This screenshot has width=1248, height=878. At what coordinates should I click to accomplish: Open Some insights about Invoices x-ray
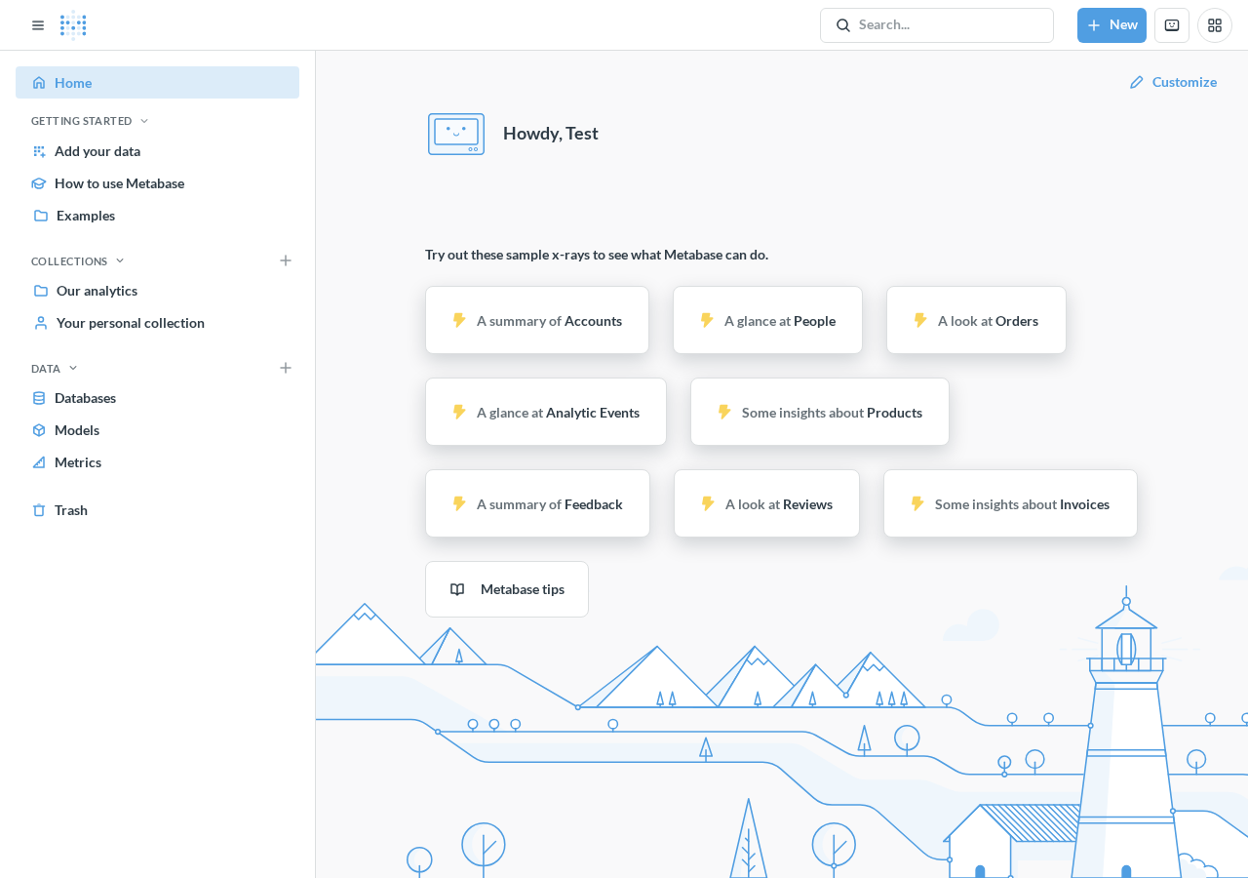pyautogui.click(x=1010, y=503)
